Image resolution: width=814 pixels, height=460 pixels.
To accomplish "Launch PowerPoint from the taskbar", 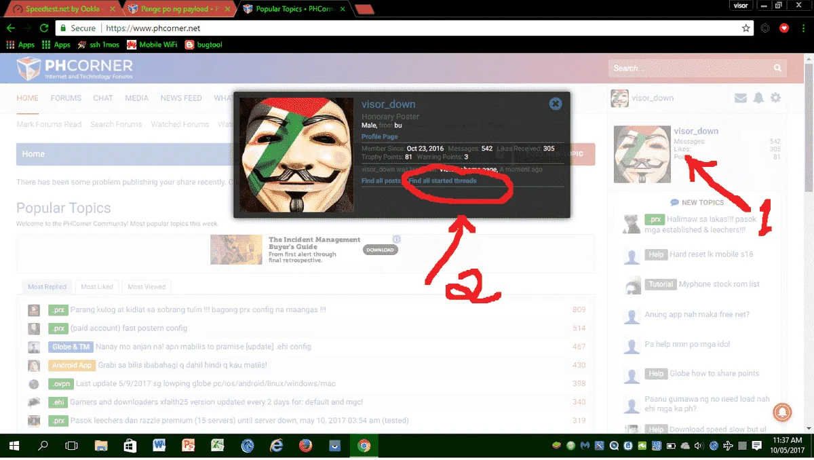I will tap(189, 446).
